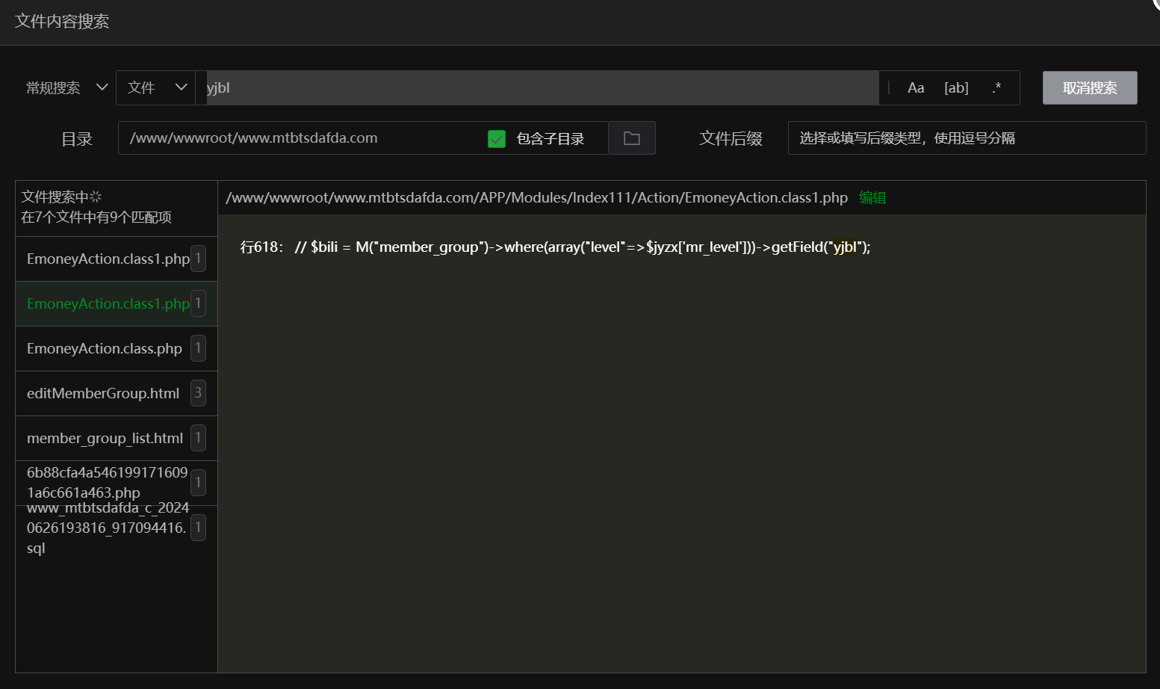Toggle the Aa case-sensitive match option
Image resolution: width=1160 pixels, height=689 pixels.
pos(915,88)
